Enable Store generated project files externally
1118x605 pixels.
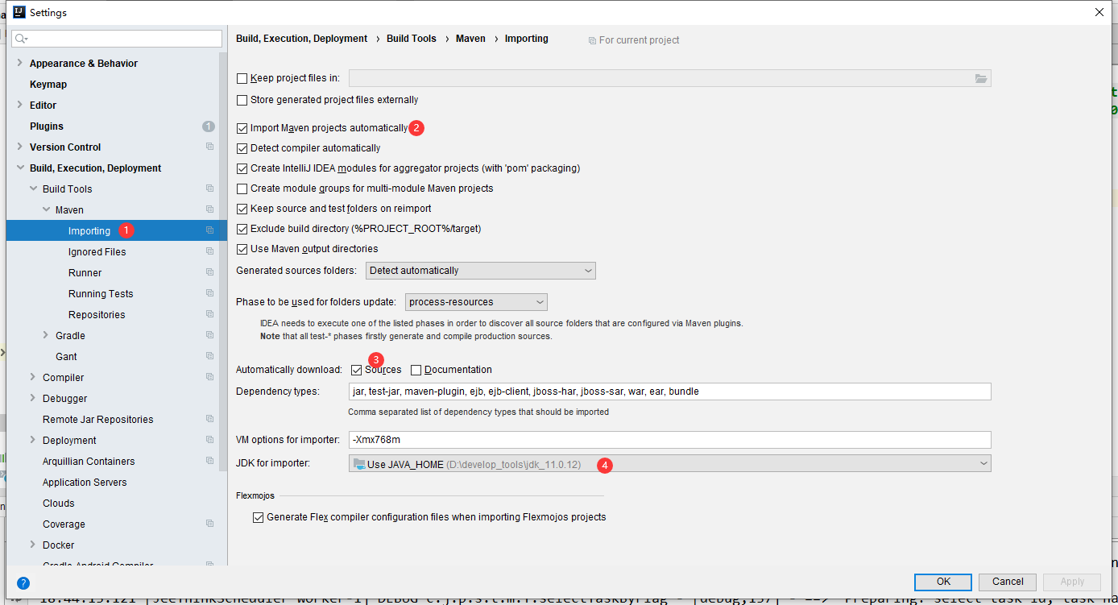pos(242,101)
